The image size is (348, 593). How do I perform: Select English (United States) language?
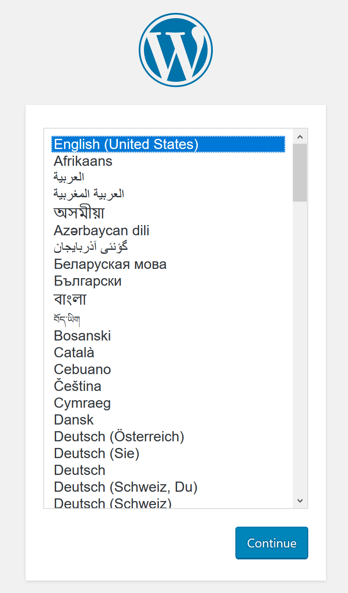[x=168, y=144]
